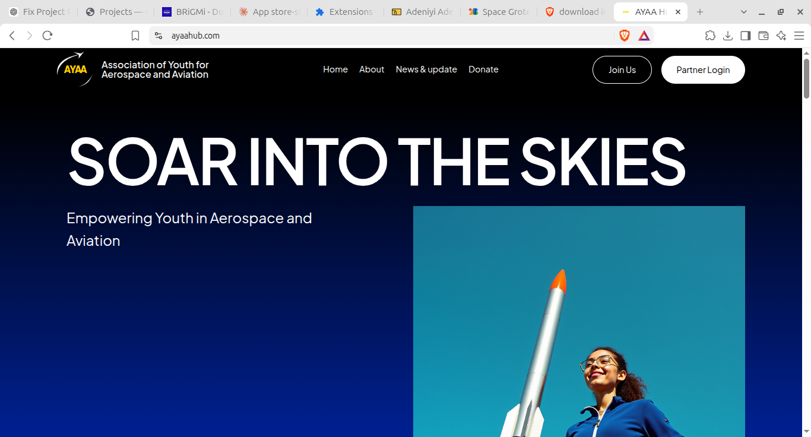Click the "SOAR INTO THE SKIES" headline
The height and width of the screenshot is (437, 811).
(x=377, y=162)
